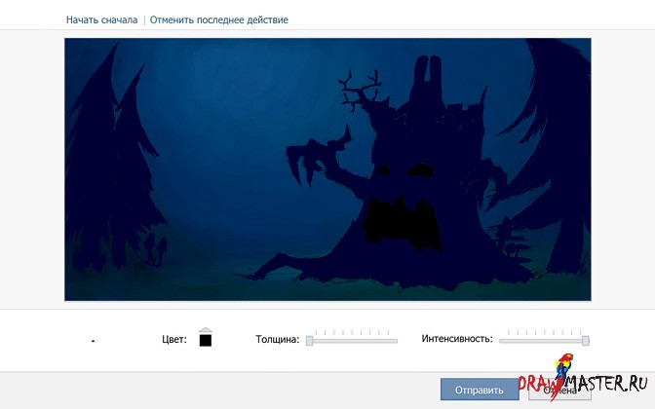Image resolution: width=655 pixels, height=409 pixels.
Task: Click the Интенсивность slider handle
Action: pos(586,341)
